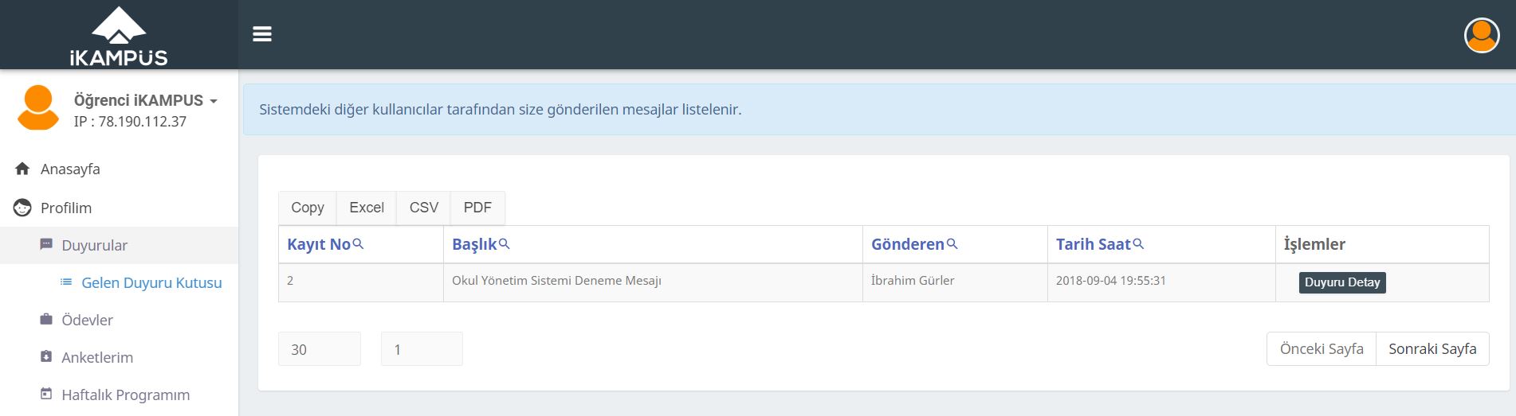Click the page number field showing 1

click(x=422, y=349)
